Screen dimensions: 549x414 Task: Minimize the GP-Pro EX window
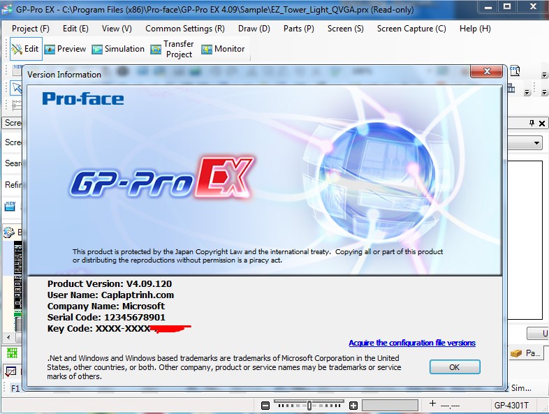click(488, 7)
